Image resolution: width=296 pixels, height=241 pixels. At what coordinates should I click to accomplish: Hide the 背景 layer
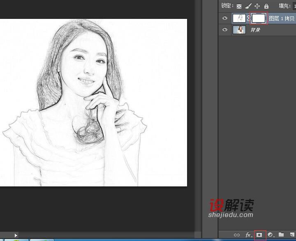coord(224,30)
